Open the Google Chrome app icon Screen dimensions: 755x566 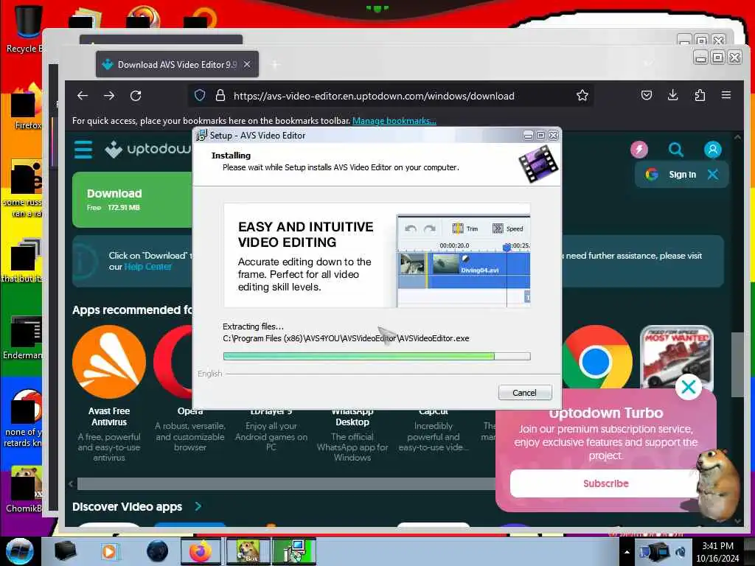[596, 359]
